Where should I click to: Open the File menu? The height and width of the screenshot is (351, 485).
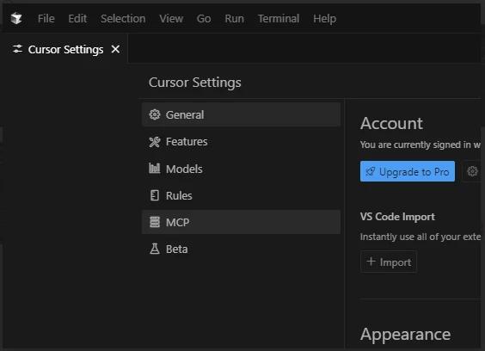click(x=46, y=19)
